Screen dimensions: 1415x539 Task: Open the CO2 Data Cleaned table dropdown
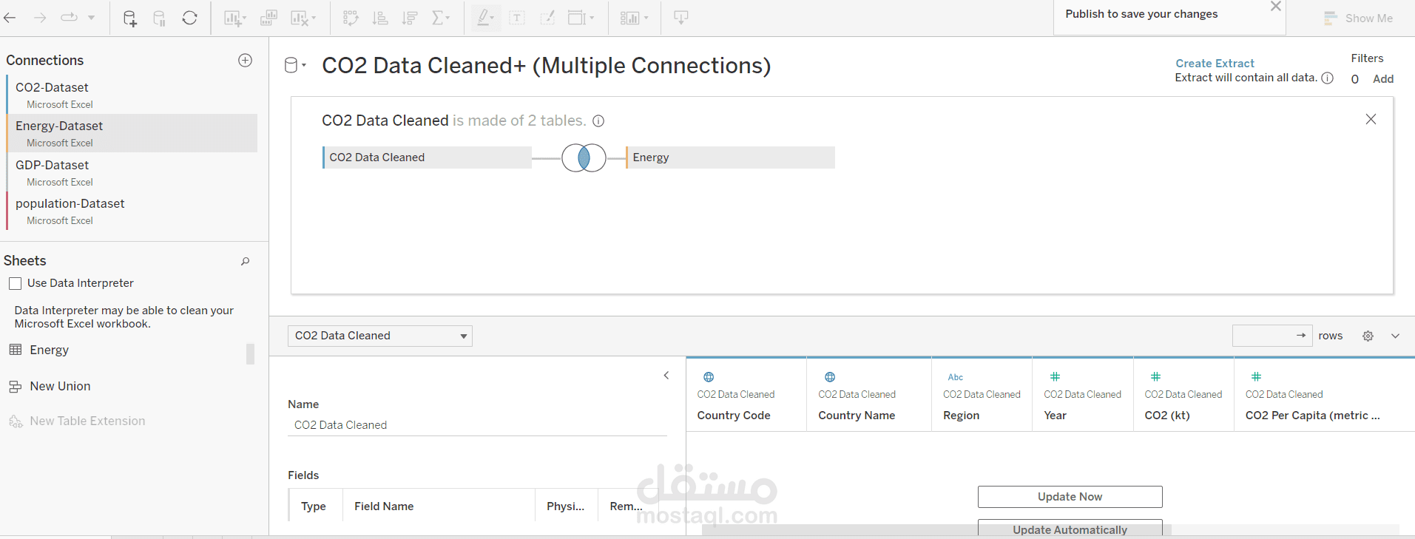click(380, 336)
